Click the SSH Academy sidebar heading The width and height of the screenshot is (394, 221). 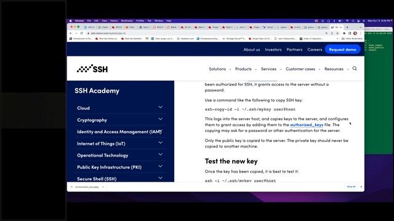[97, 91]
